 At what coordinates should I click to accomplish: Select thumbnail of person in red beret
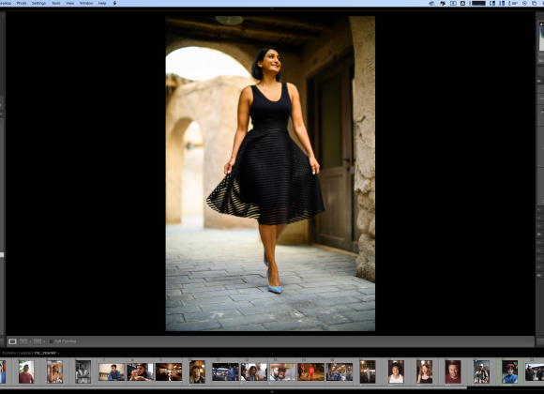(509, 371)
